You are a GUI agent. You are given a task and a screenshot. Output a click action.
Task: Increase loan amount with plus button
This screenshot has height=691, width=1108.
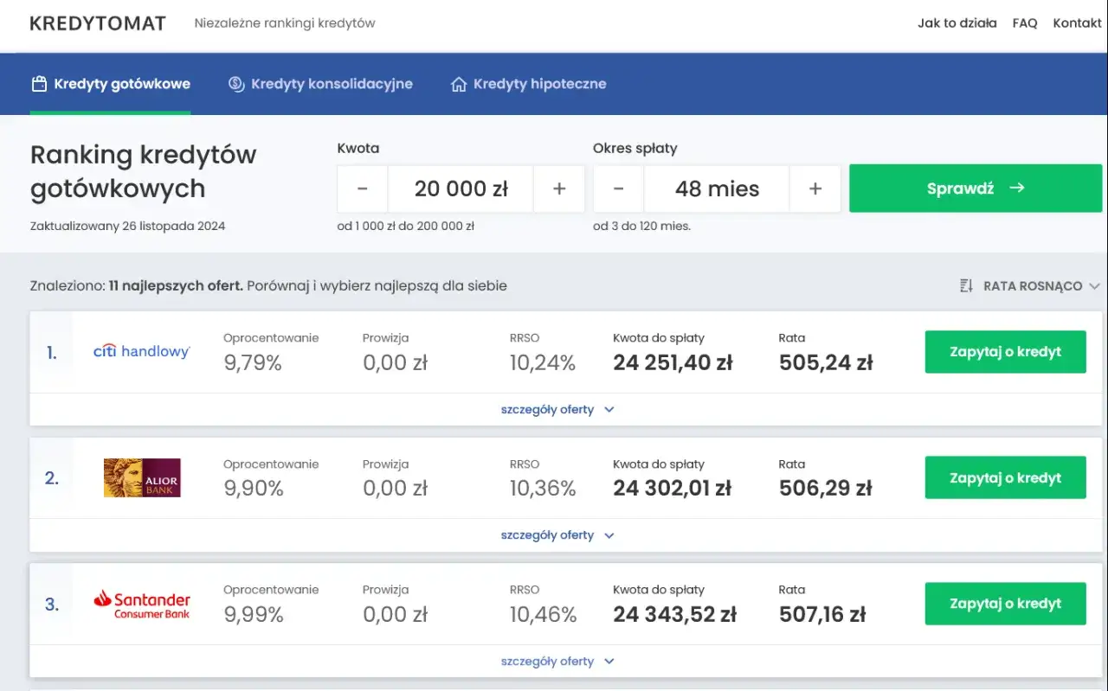click(559, 189)
